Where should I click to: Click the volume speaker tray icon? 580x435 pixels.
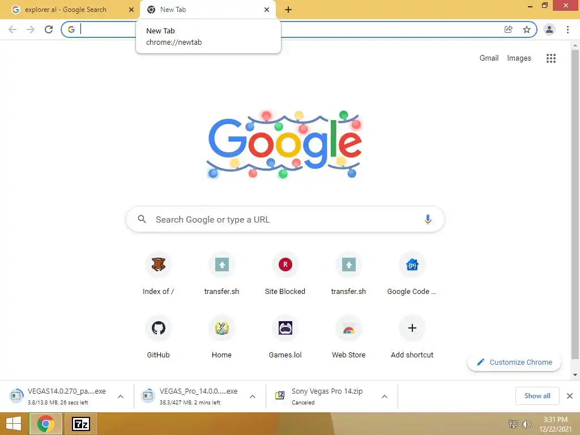click(526, 424)
